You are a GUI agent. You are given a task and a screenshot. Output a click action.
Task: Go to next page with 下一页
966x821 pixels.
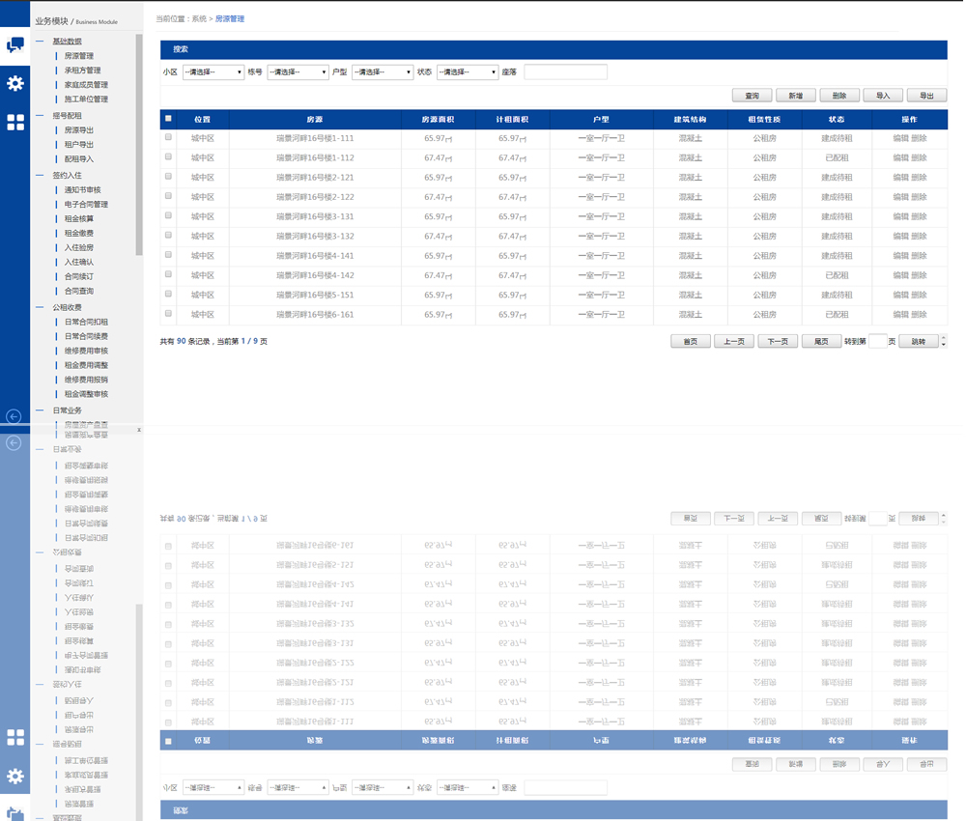click(x=778, y=341)
